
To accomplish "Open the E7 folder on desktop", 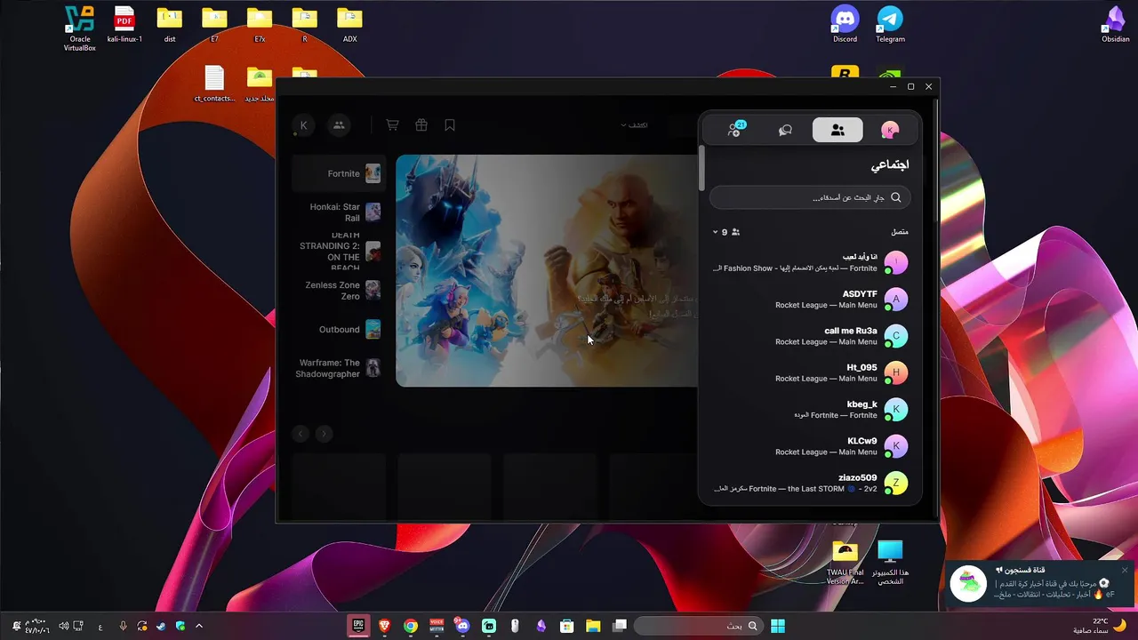I will (x=214, y=26).
